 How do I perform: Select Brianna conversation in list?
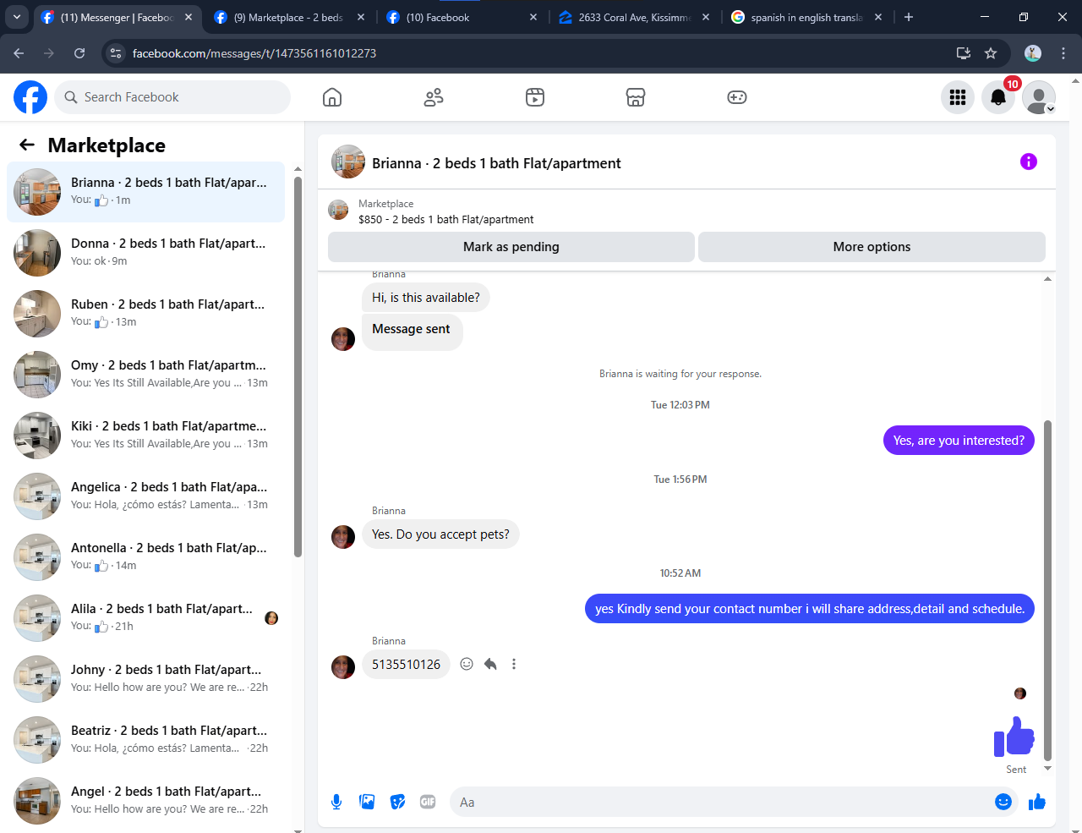[145, 192]
